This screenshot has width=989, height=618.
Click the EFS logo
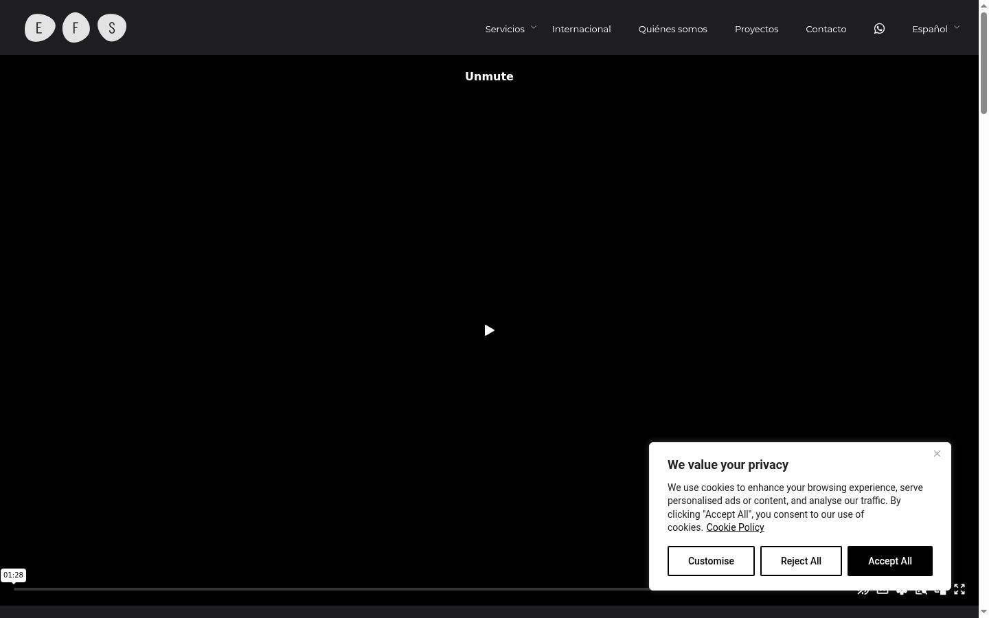coord(76,28)
